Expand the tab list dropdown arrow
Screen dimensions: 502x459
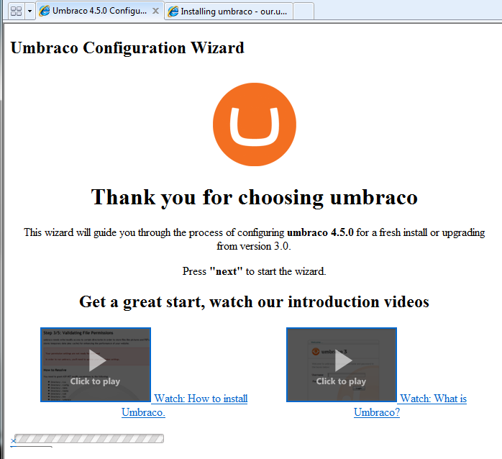pyautogui.click(x=29, y=12)
